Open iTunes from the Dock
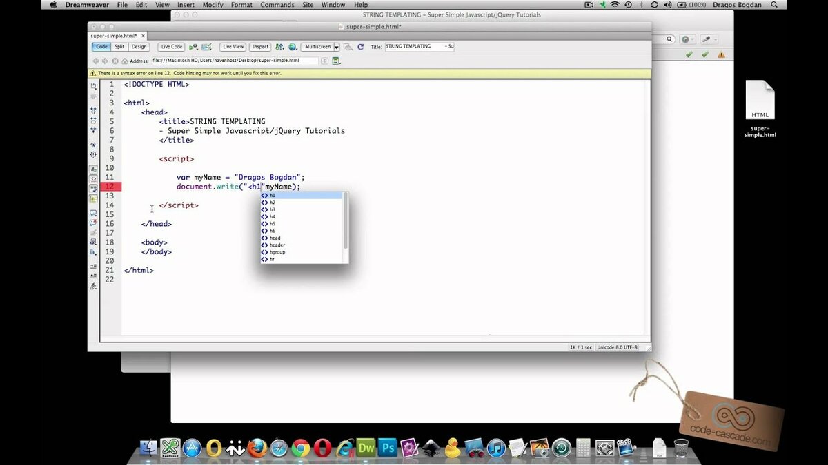The height and width of the screenshot is (465, 828). point(496,448)
